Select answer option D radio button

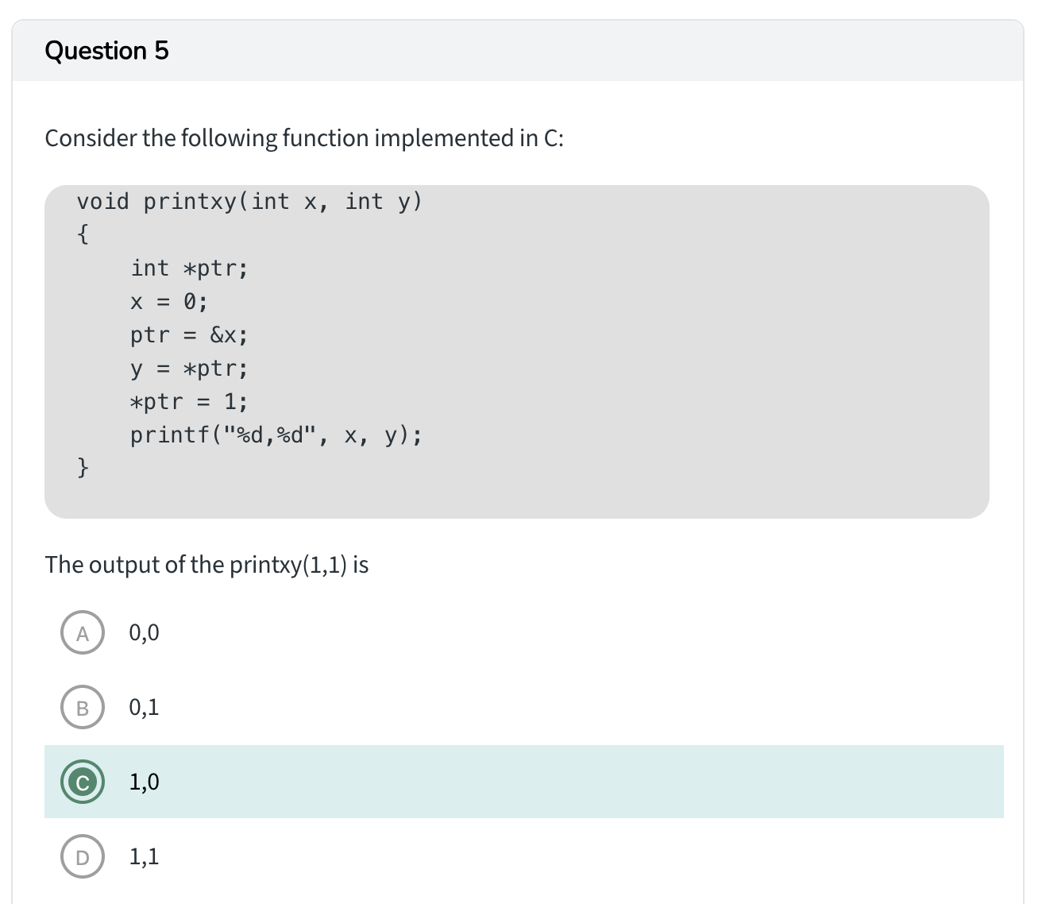(83, 856)
